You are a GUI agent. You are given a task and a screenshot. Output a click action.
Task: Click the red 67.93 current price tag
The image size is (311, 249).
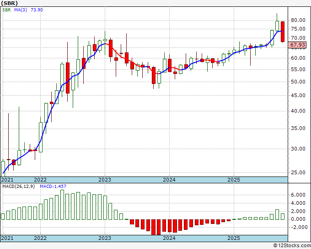(298, 45)
